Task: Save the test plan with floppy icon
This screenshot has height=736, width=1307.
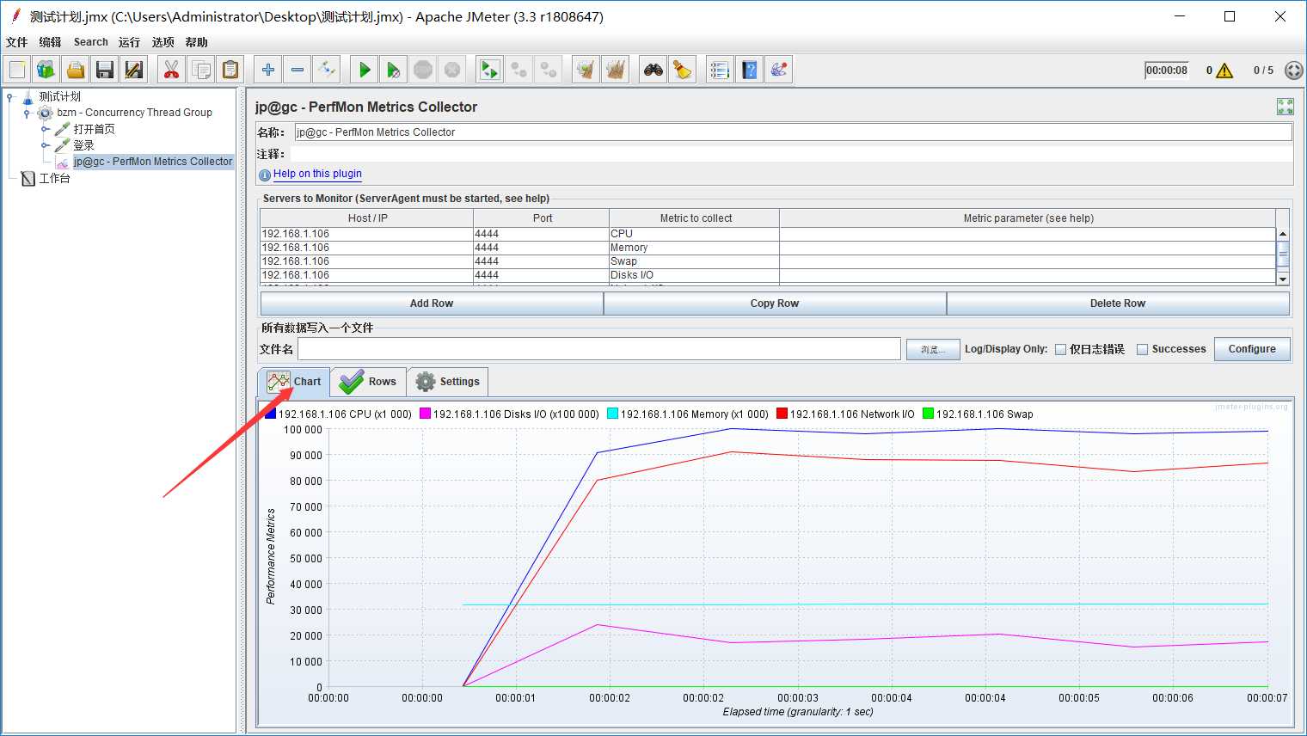Action: [105, 70]
